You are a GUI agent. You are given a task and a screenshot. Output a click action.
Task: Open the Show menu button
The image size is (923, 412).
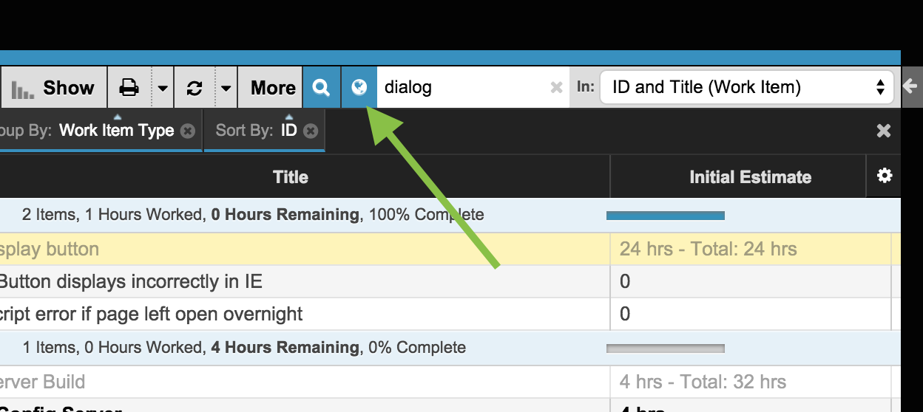coord(54,88)
